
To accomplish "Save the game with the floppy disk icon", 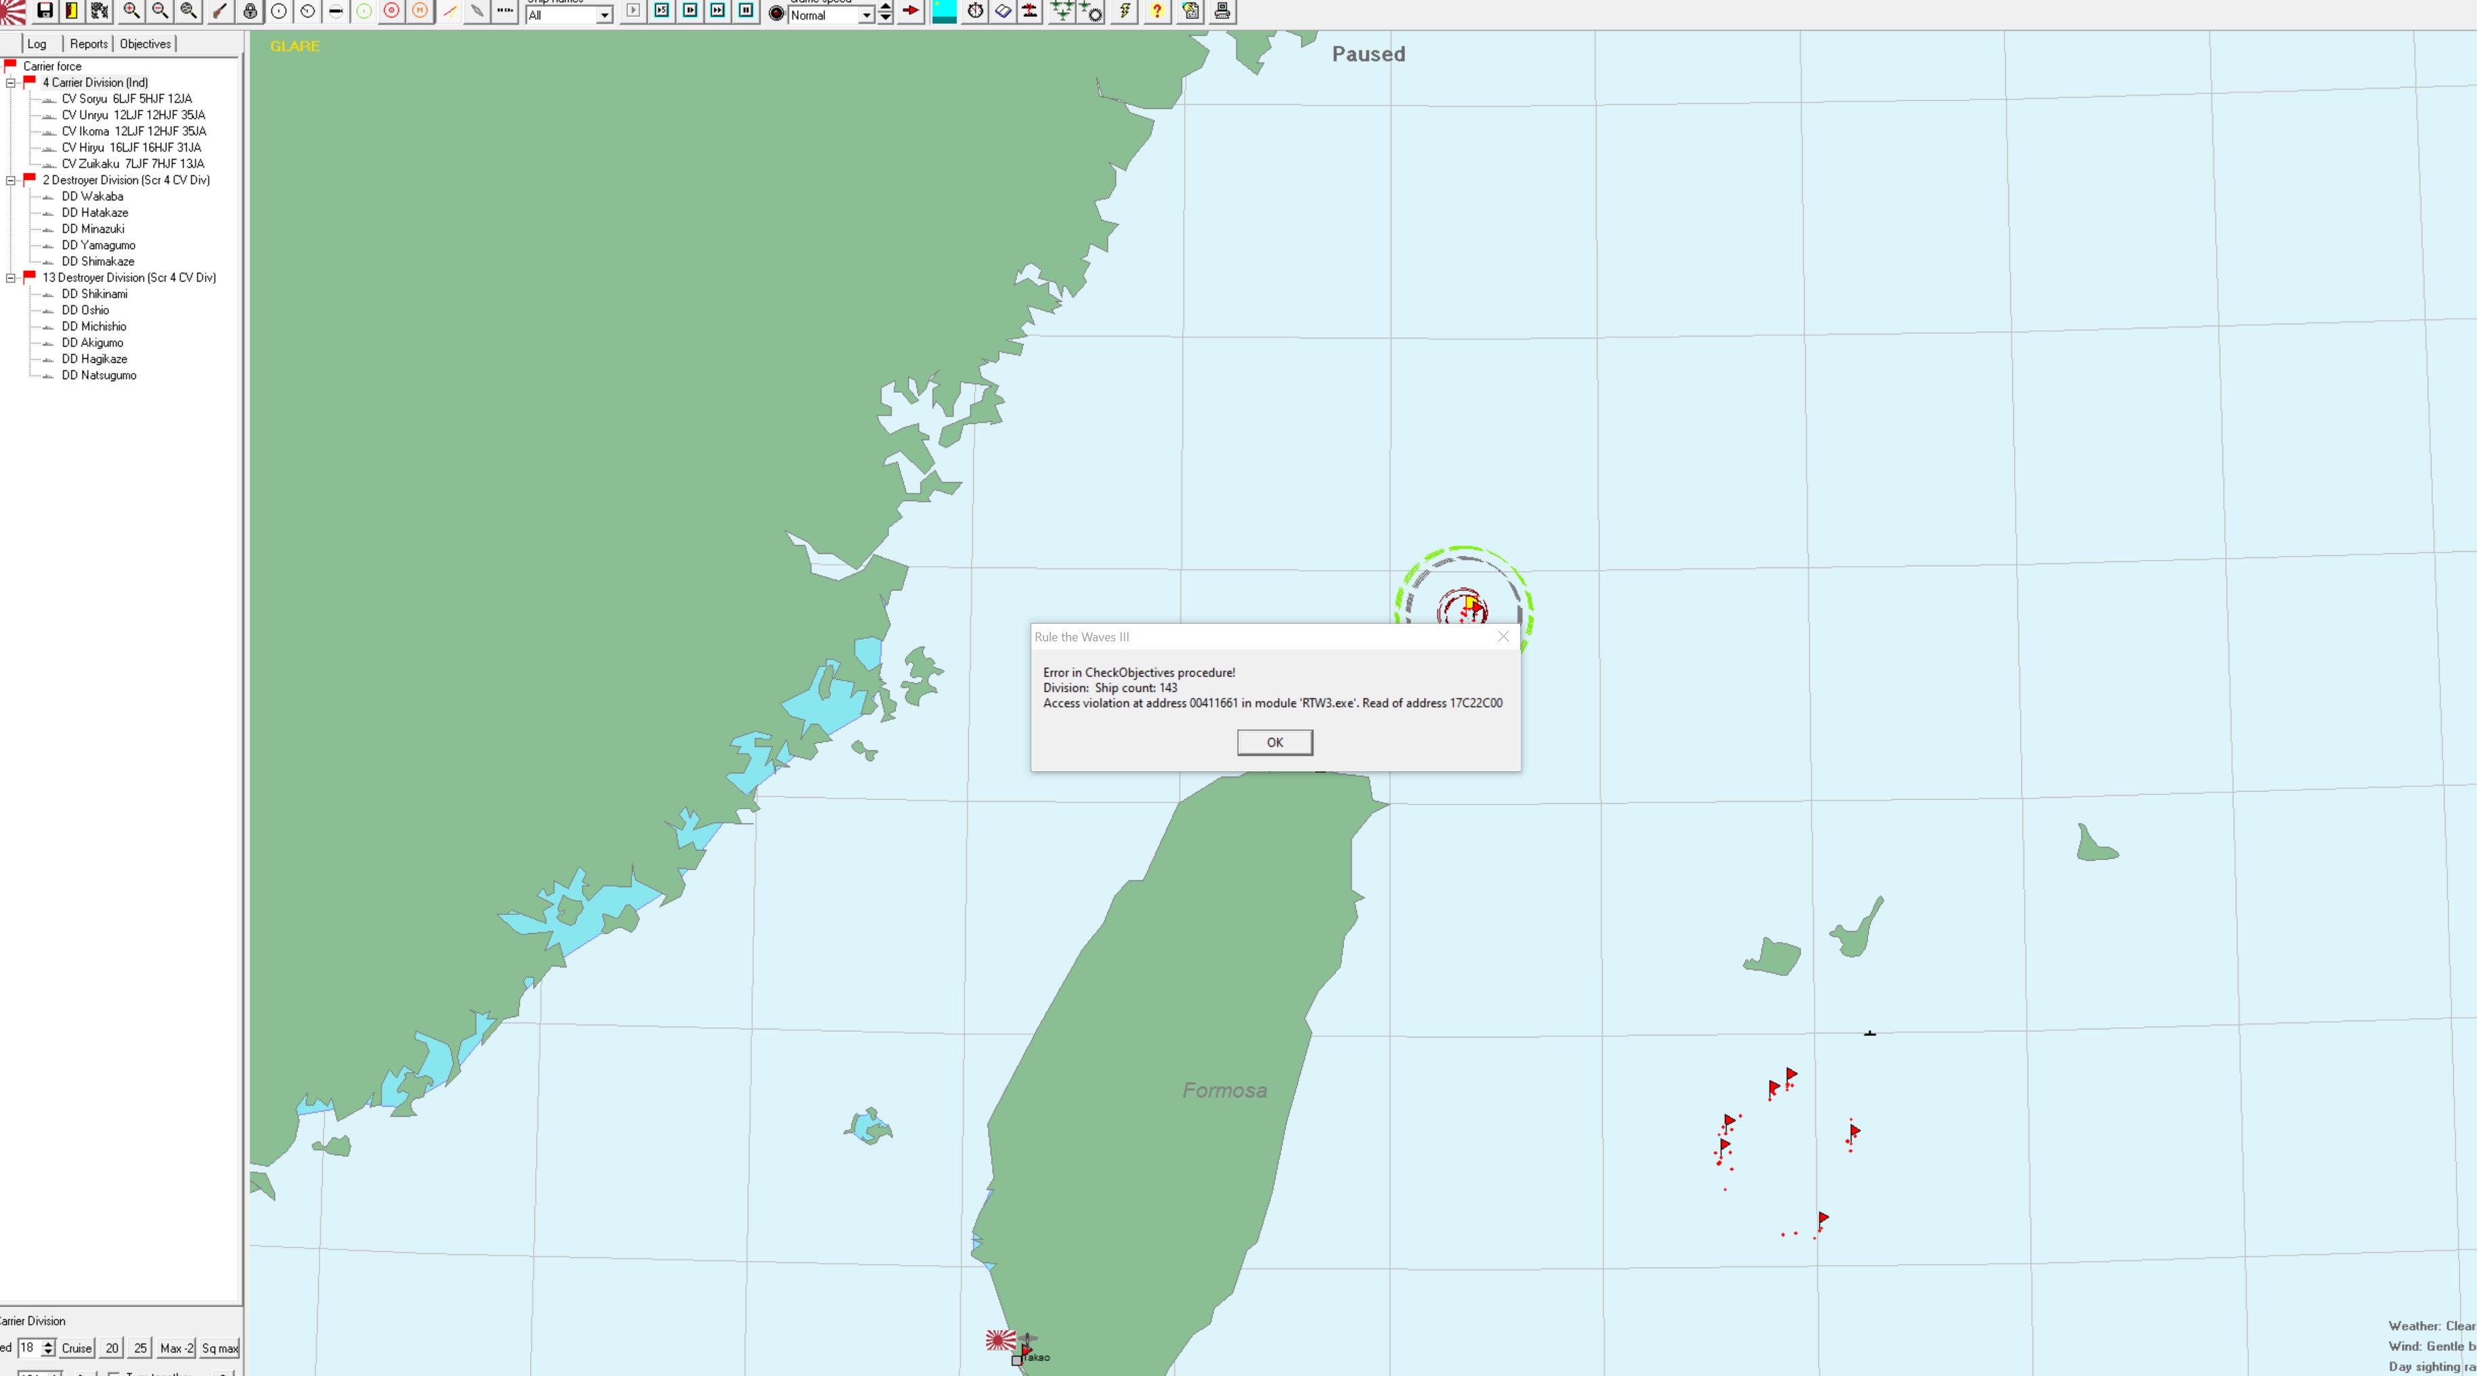I will tap(44, 11).
